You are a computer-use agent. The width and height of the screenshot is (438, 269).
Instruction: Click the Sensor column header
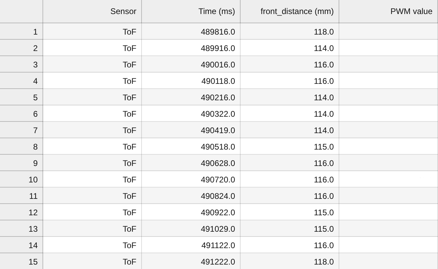point(92,11)
